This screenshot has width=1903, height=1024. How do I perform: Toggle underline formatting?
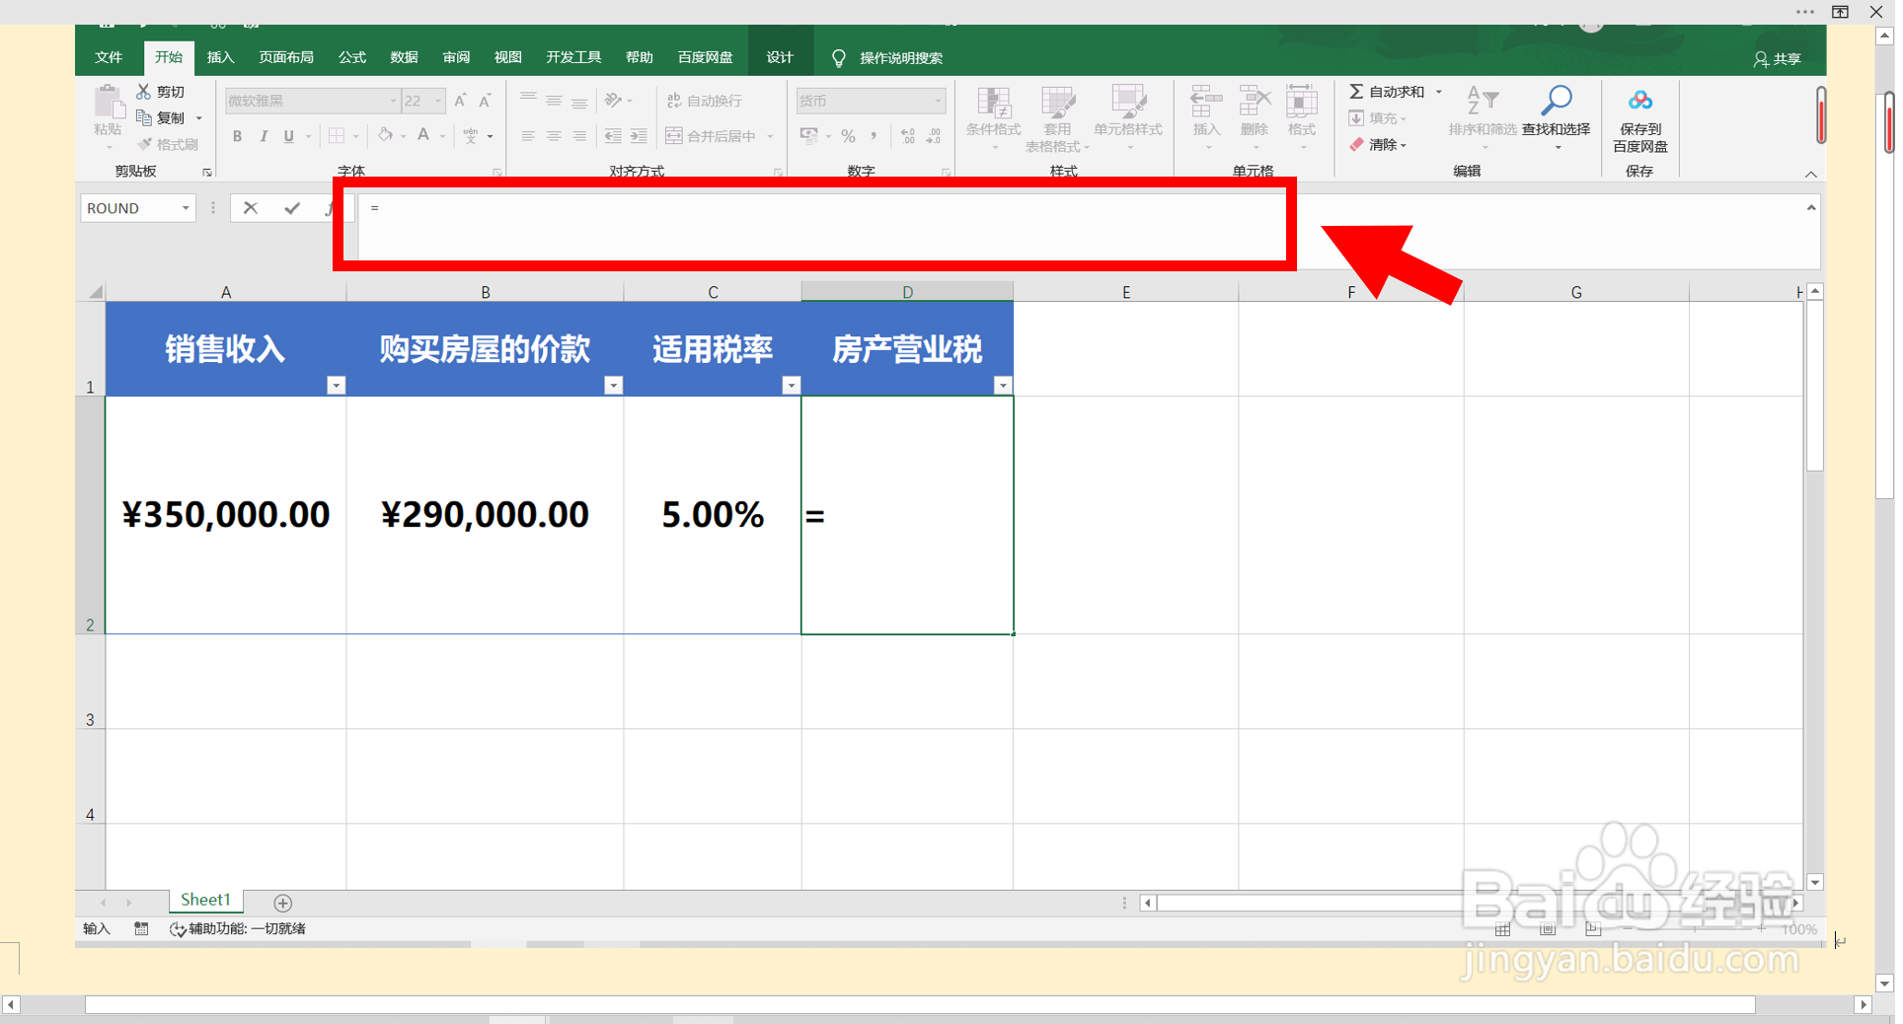coord(287,136)
